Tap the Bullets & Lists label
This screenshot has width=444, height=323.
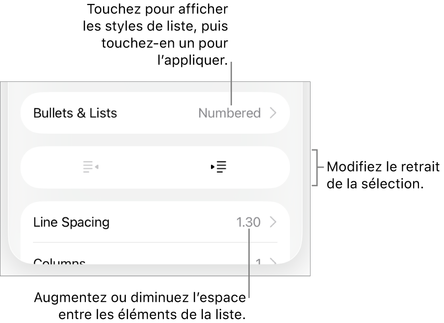pyautogui.click(x=75, y=113)
